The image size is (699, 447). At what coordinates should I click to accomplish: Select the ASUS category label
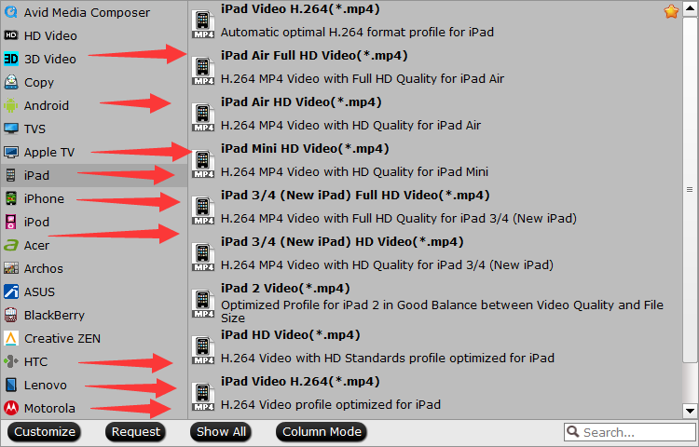click(40, 292)
